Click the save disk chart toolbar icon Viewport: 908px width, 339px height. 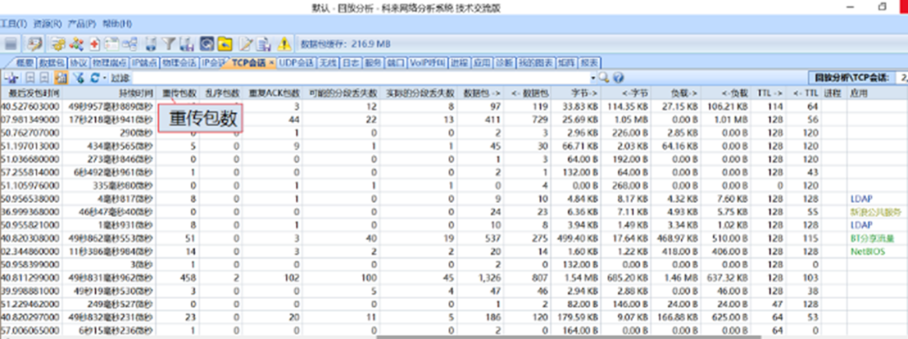187,44
